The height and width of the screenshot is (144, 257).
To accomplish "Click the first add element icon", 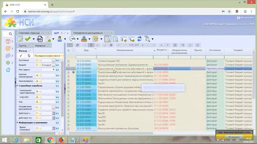I will [x=124, y=39].
